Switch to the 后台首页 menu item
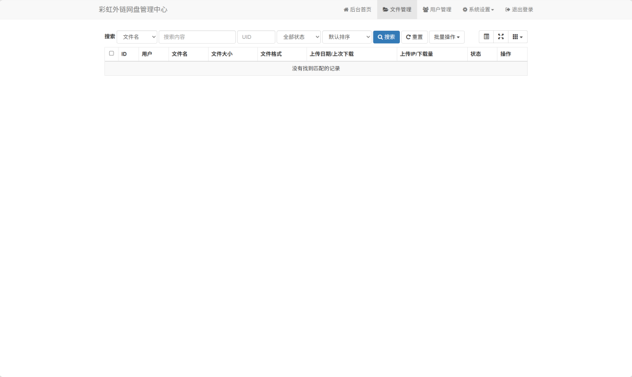 [357, 9]
